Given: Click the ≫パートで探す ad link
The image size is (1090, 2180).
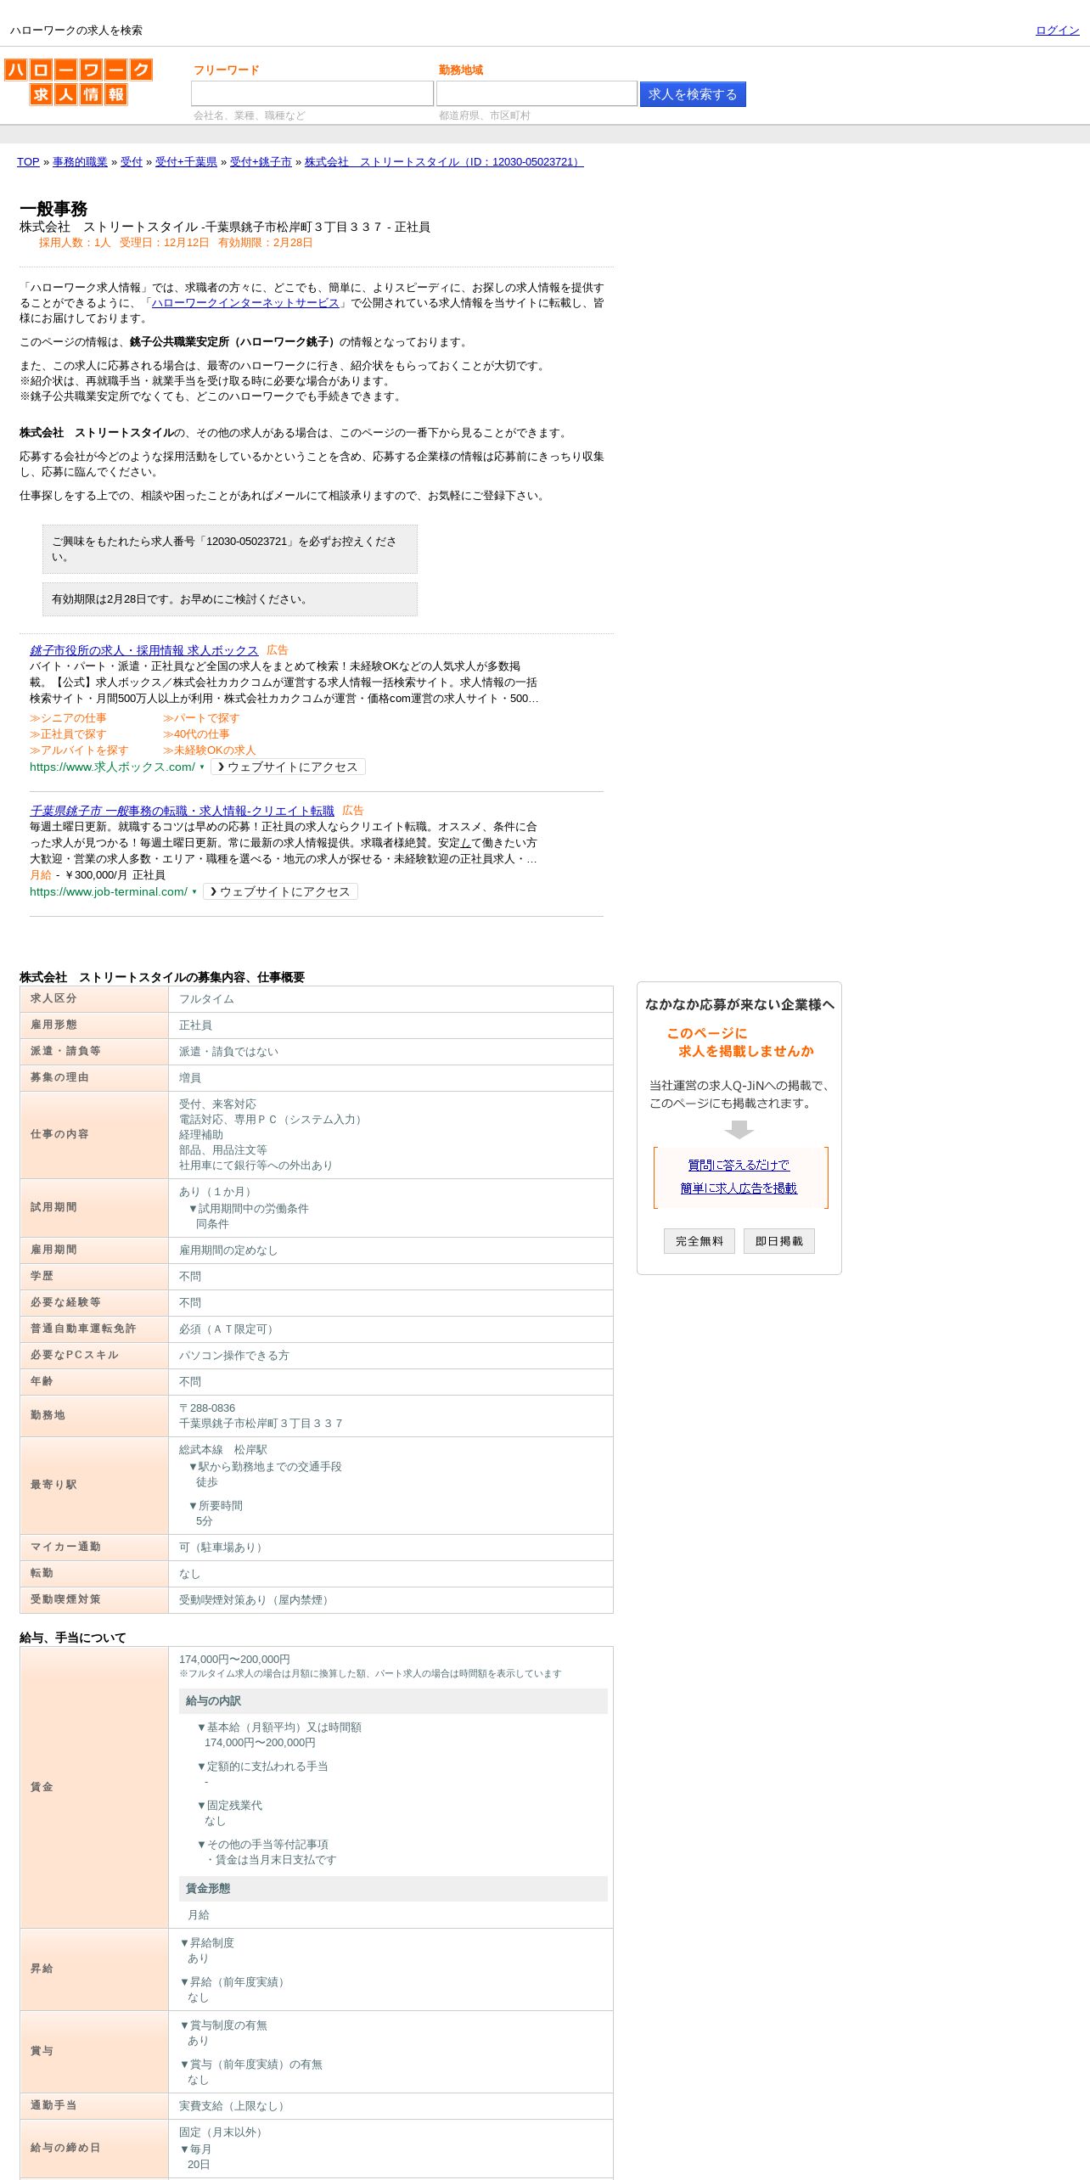Looking at the screenshot, I should (201, 718).
